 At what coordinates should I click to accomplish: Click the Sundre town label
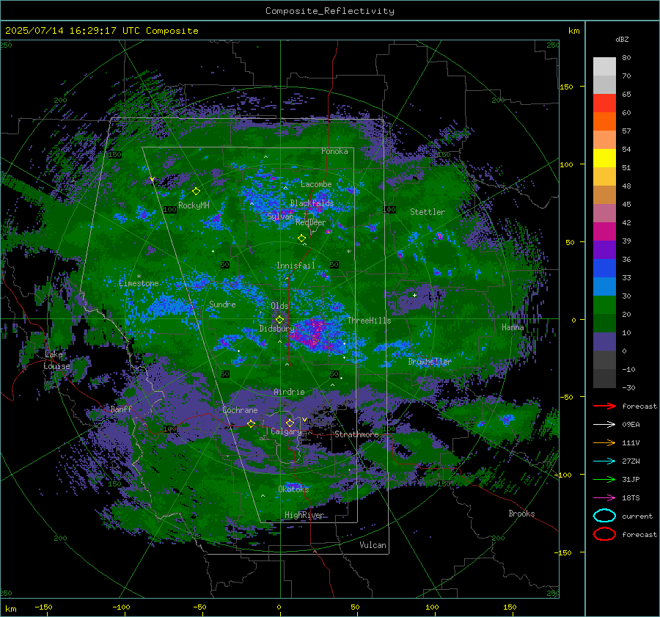[x=222, y=304]
